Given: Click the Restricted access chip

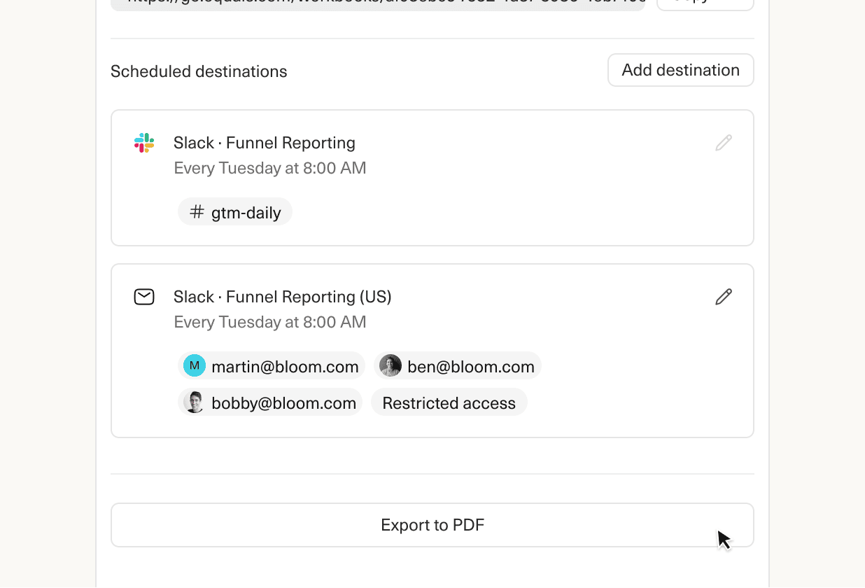Looking at the screenshot, I should [x=449, y=402].
